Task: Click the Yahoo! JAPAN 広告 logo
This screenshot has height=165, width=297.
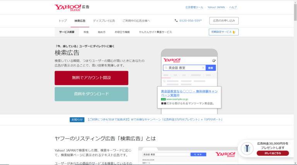Action: pyautogui.click(x=72, y=8)
